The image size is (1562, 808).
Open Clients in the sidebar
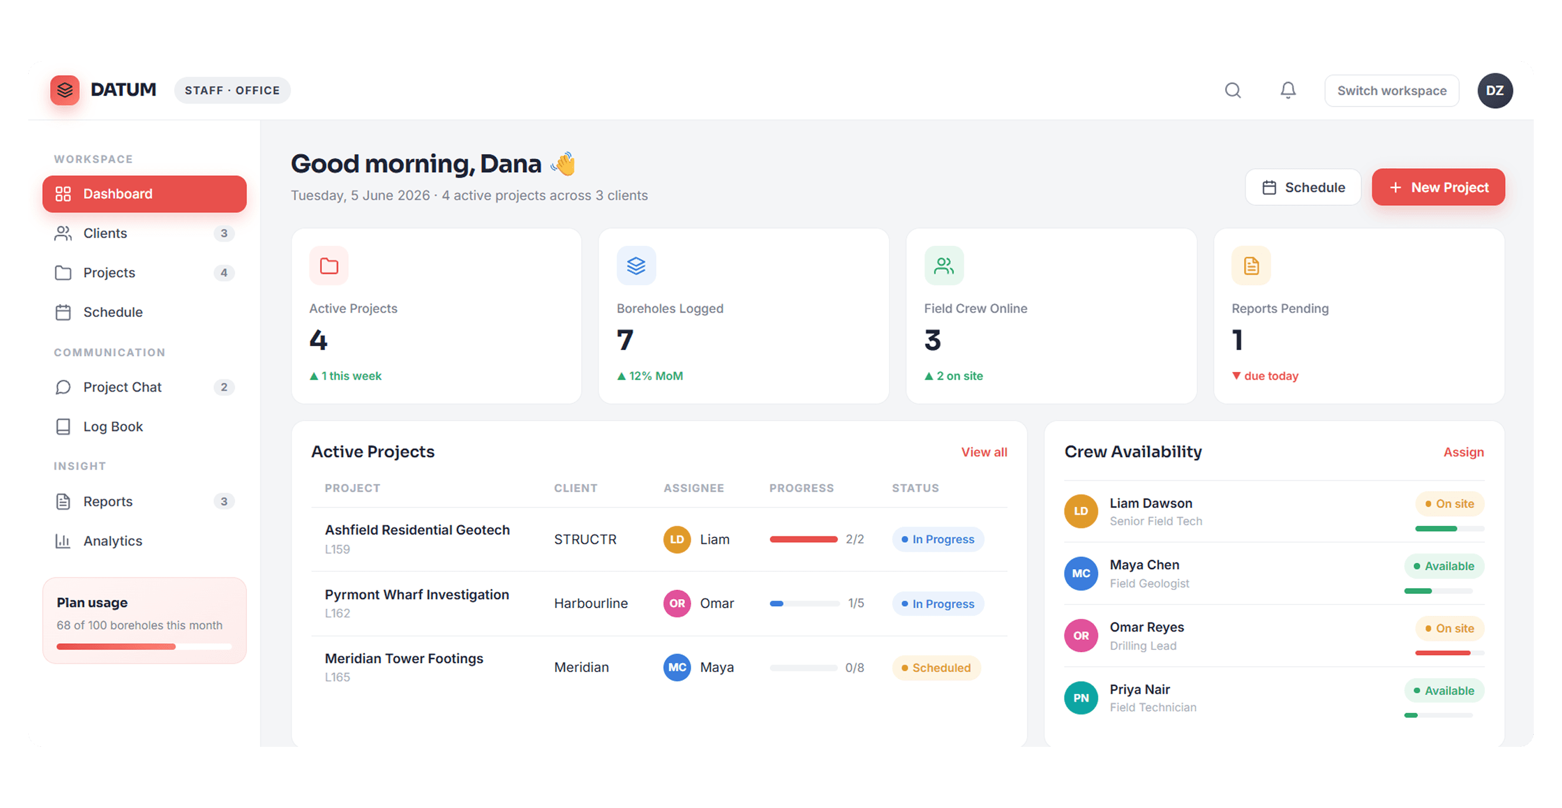click(x=144, y=233)
